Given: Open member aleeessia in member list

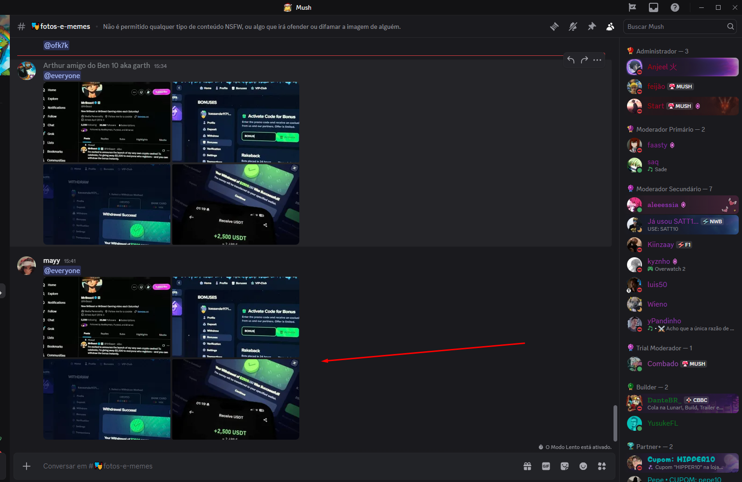Looking at the screenshot, I should [x=682, y=205].
